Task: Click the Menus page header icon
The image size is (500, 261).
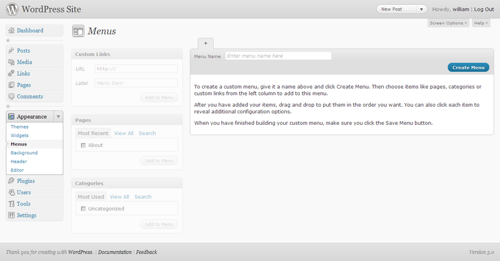Action: point(78,31)
